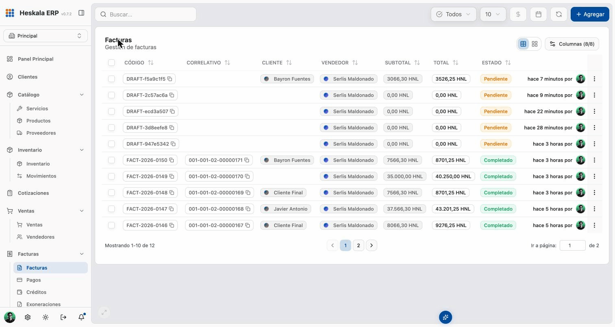Click the logout icon
The width and height of the screenshot is (615, 327).
[x=63, y=317]
